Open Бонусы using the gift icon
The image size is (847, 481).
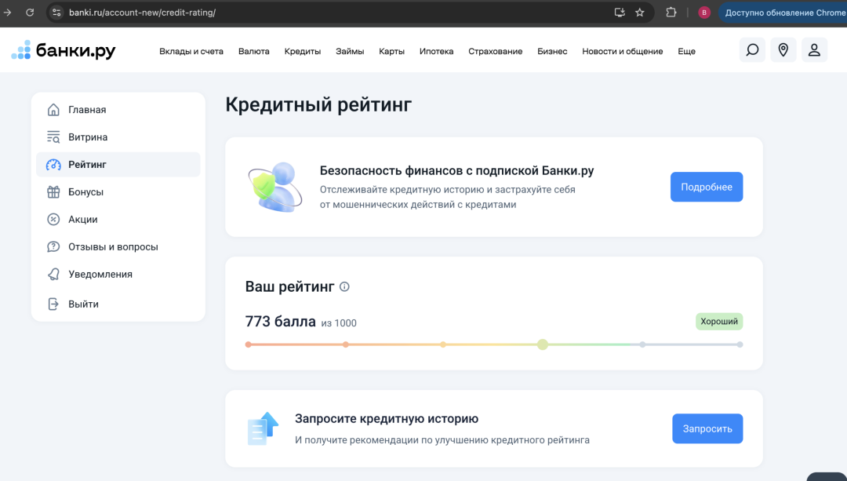coord(53,191)
